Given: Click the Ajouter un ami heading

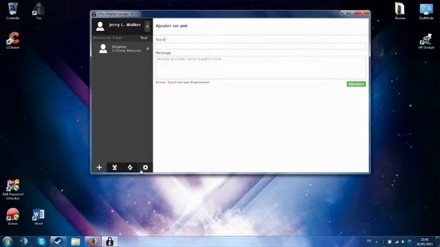Looking at the screenshot, I should (x=171, y=26).
